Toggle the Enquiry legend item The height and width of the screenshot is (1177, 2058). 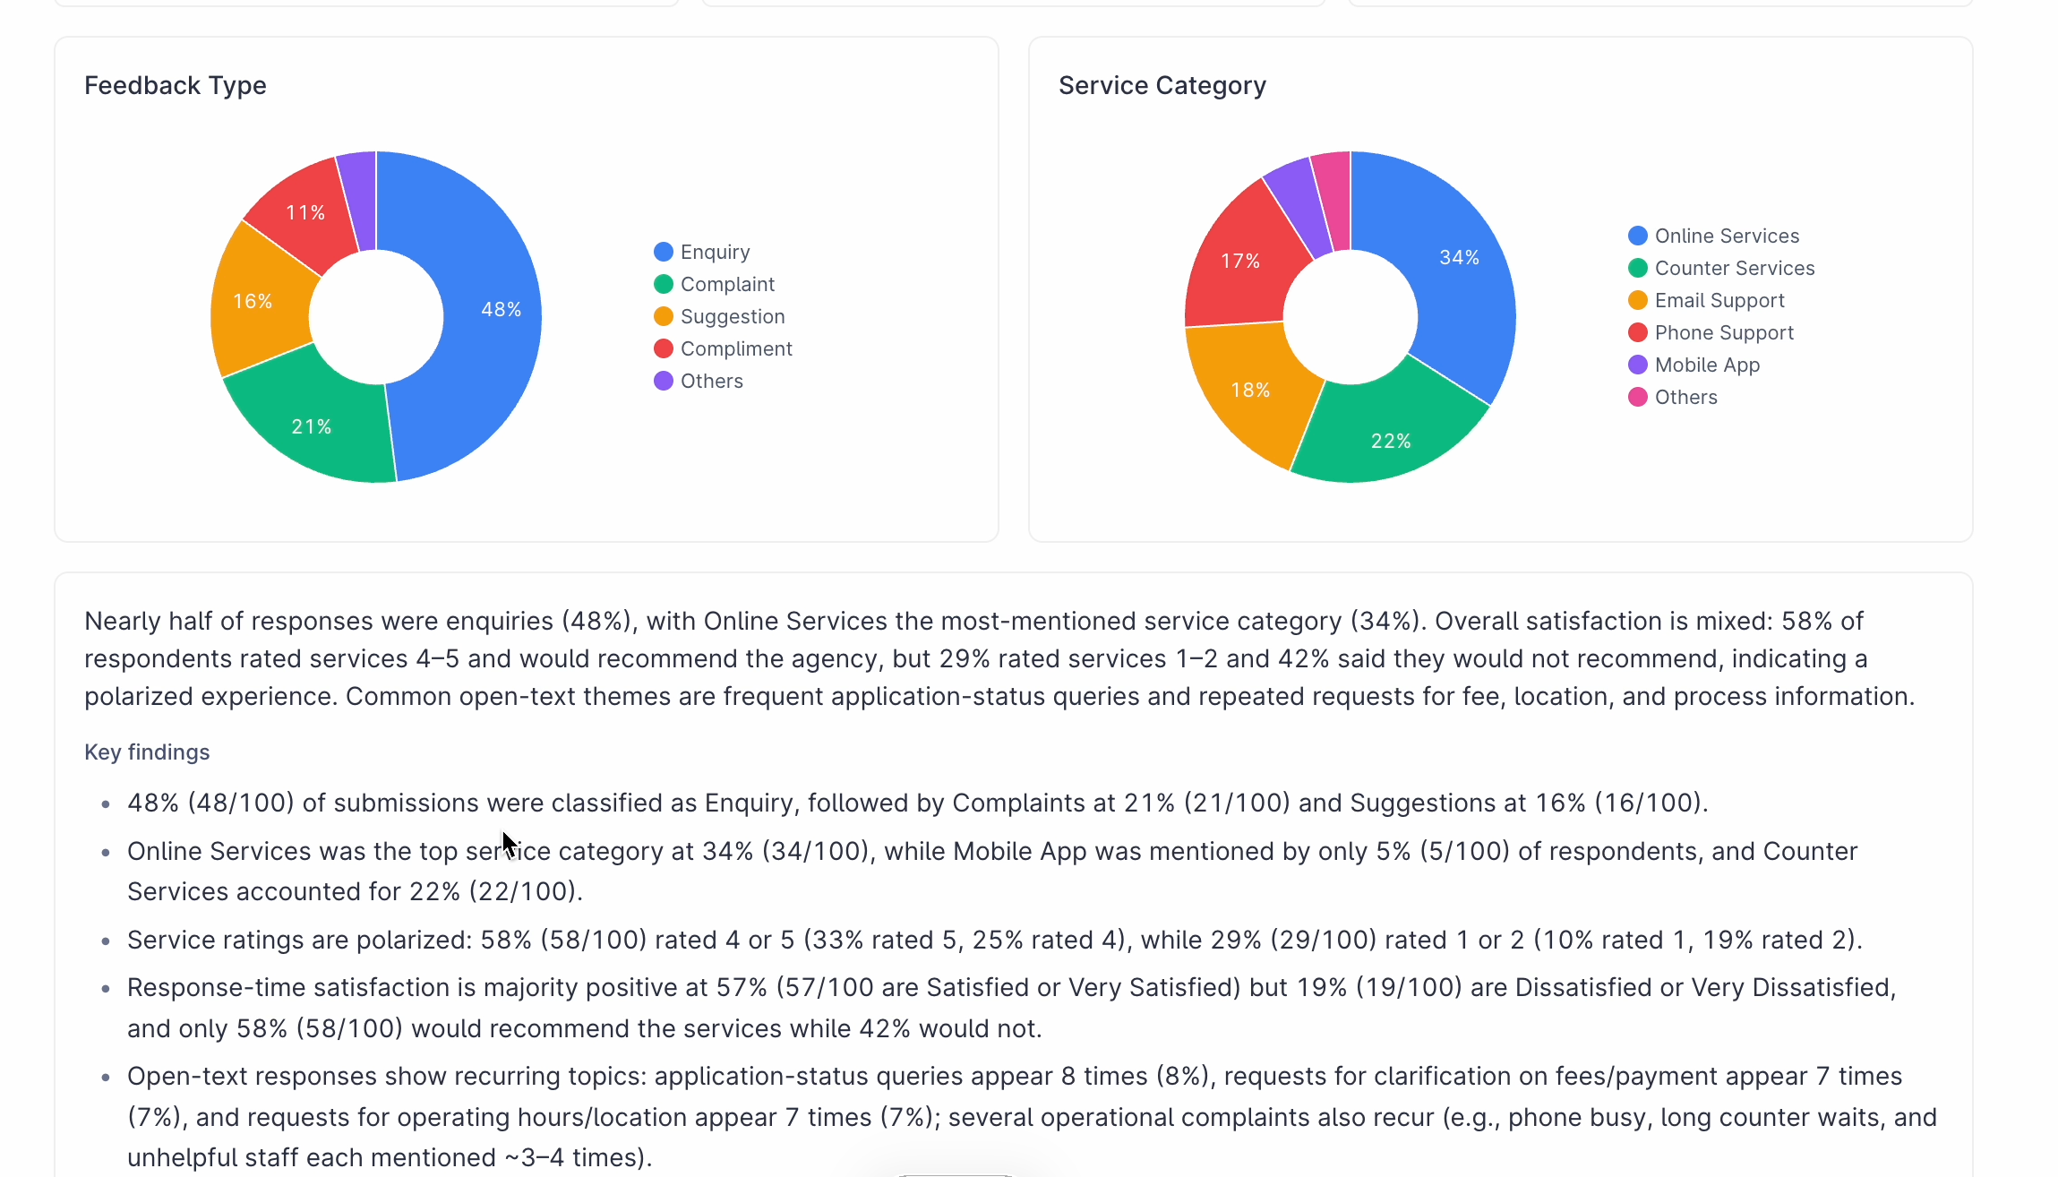[x=714, y=252]
